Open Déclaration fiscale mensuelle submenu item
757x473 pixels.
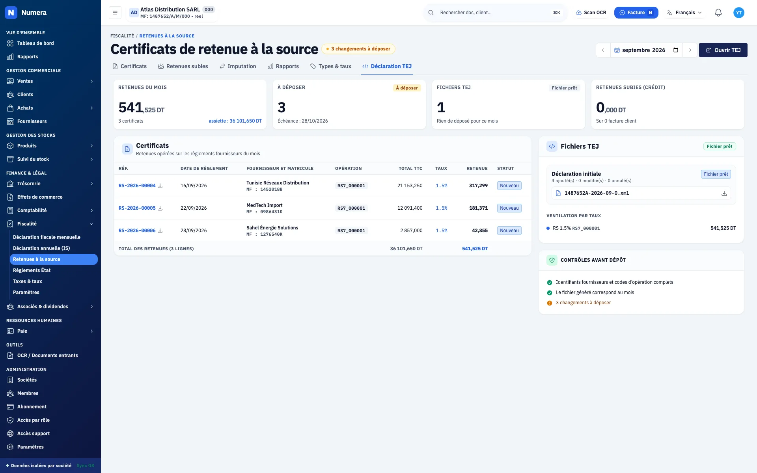coord(54,237)
